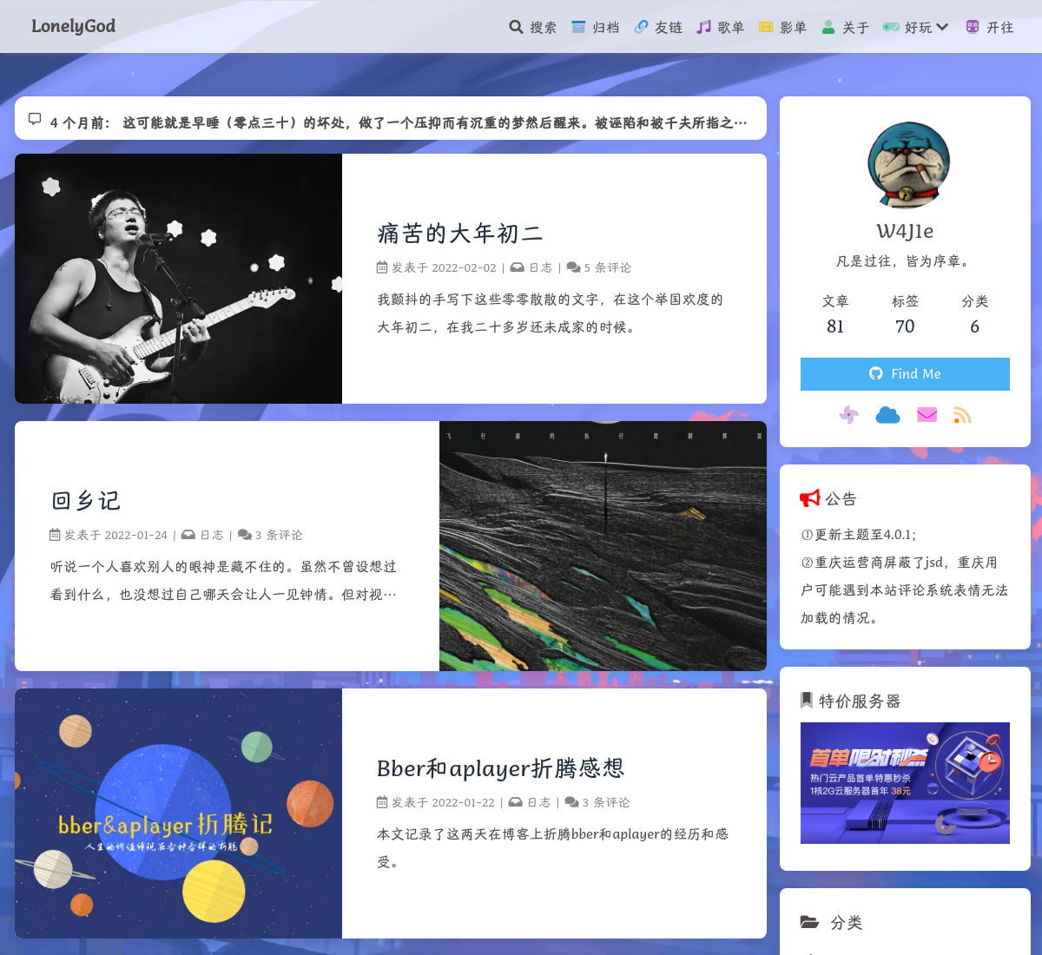The height and width of the screenshot is (955, 1042).
Task: Click the train icon beside 开往
Action: tap(973, 27)
